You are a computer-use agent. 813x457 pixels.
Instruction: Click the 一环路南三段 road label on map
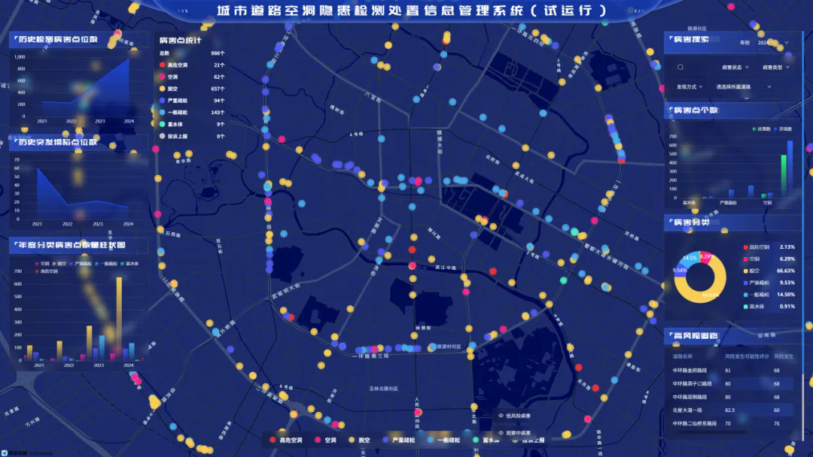[x=370, y=356]
